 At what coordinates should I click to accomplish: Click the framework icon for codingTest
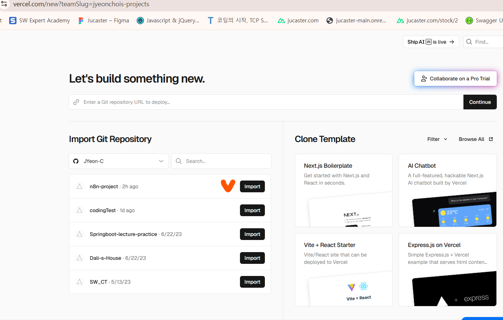pos(79,210)
